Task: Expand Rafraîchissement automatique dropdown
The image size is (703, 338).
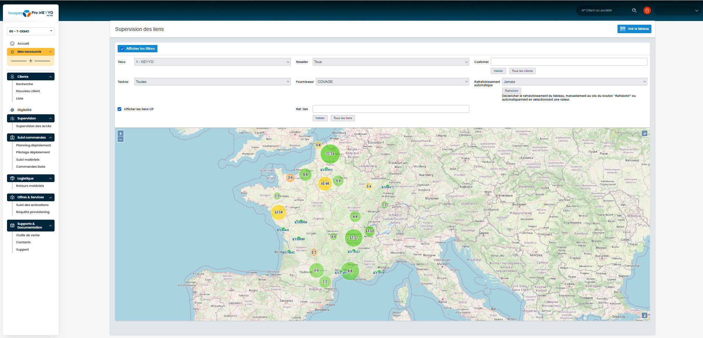Action: 574,82
